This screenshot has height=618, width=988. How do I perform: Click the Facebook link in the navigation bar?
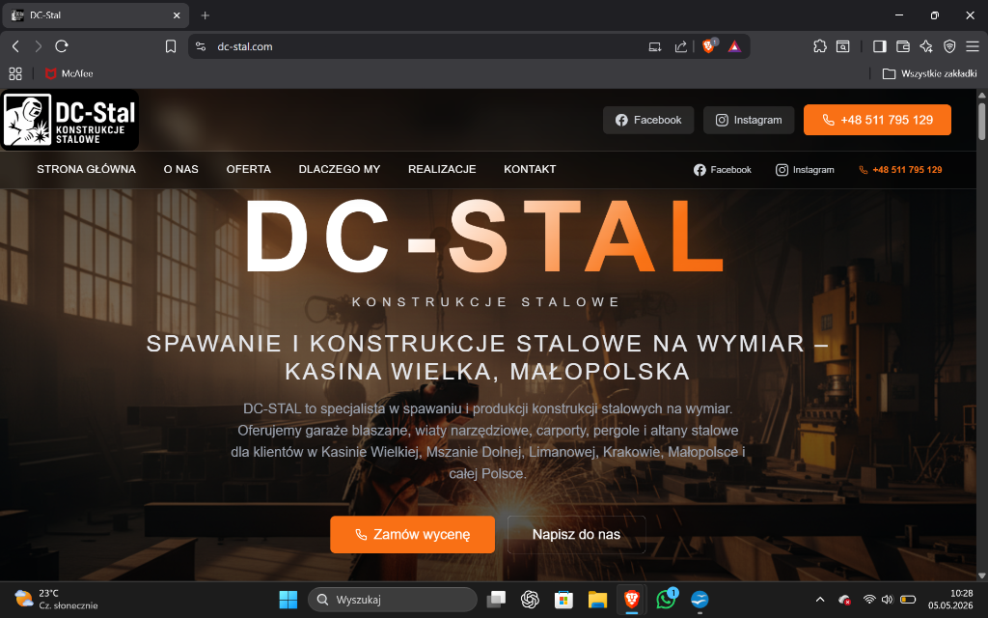tap(722, 170)
